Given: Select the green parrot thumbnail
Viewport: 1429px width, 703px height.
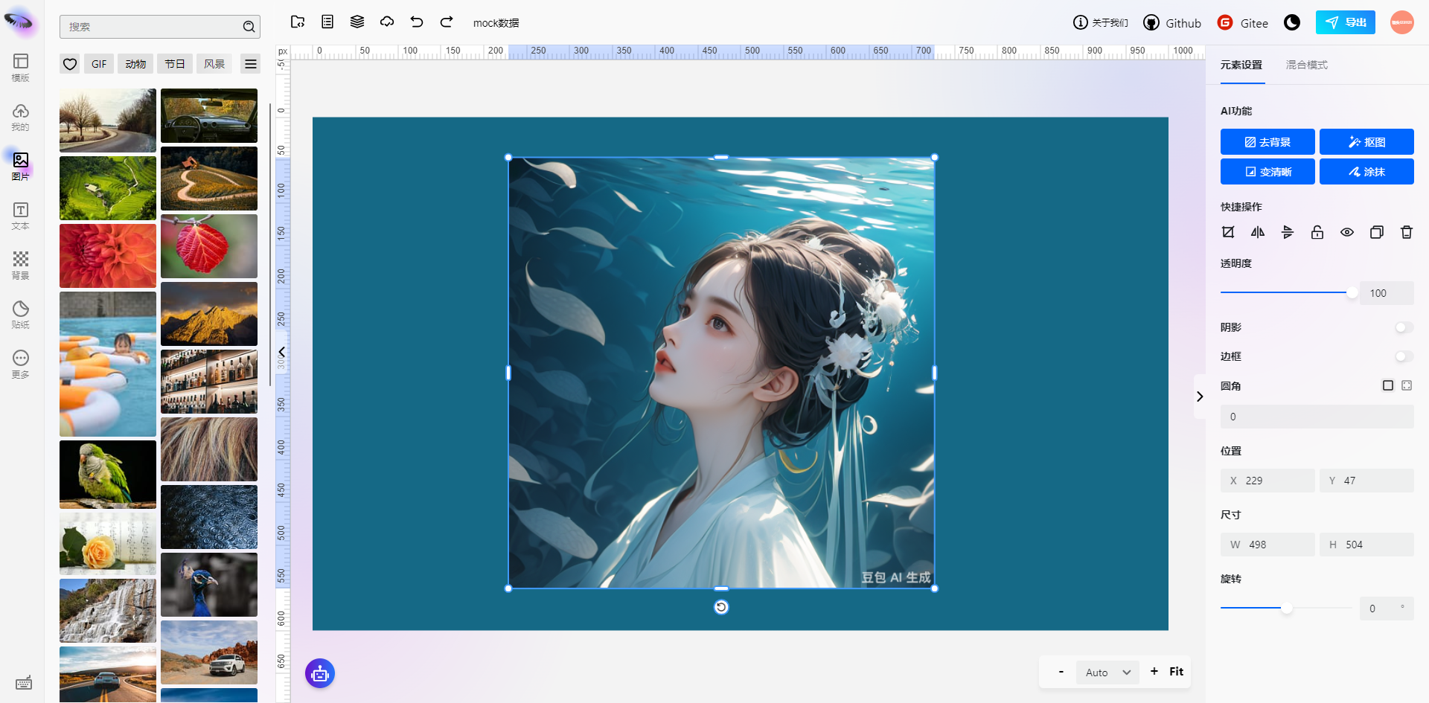Looking at the screenshot, I should click(108, 475).
